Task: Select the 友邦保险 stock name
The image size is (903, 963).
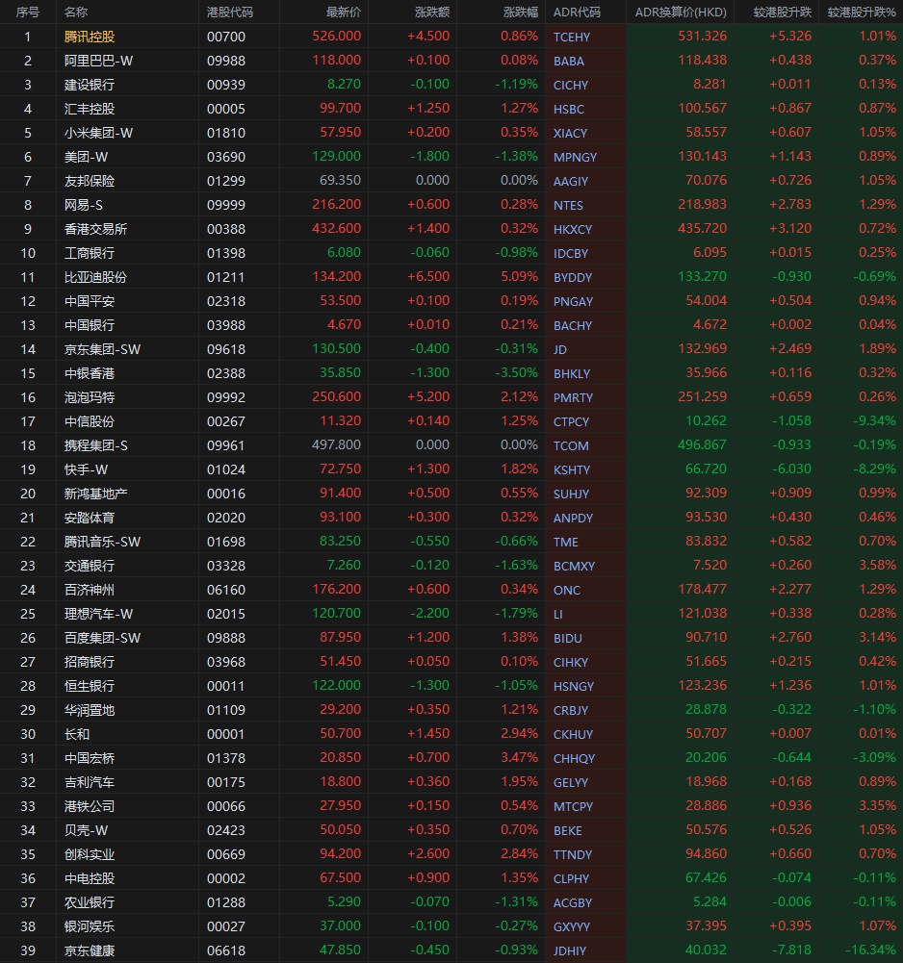Action: (90, 181)
